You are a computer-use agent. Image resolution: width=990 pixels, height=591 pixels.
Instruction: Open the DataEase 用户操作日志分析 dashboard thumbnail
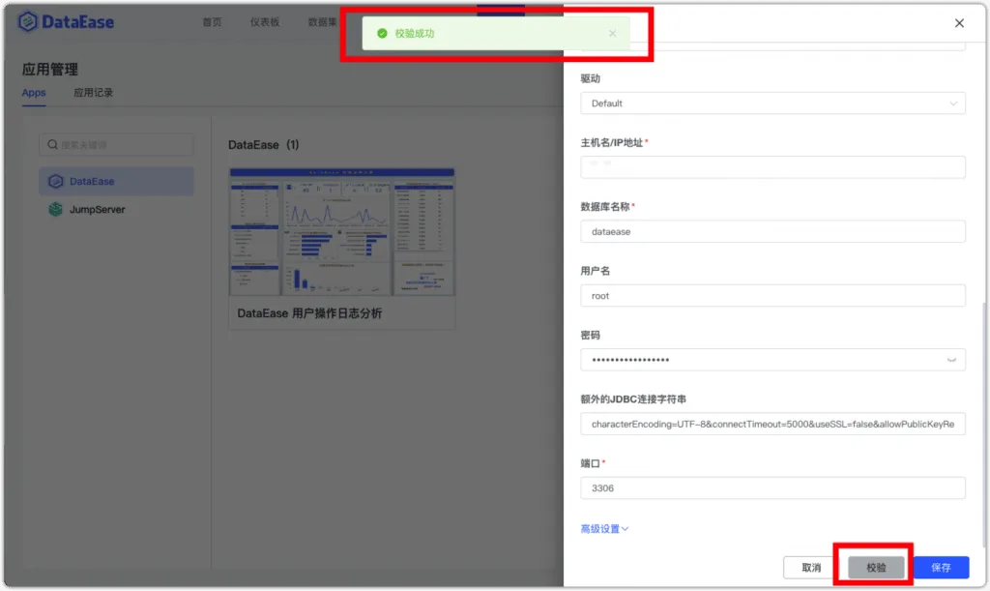(x=341, y=232)
